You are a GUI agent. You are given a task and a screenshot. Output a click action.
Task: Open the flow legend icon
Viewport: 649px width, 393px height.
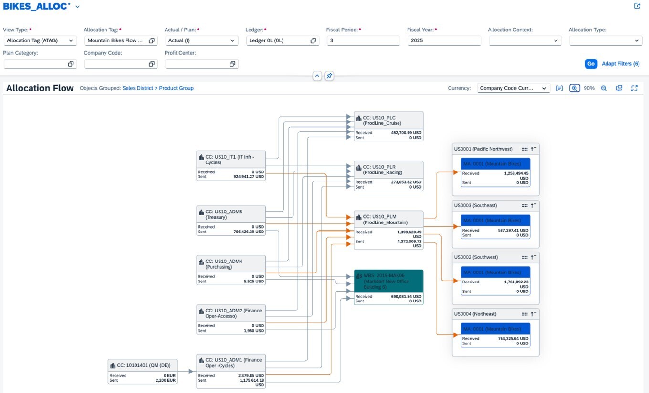[x=559, y=88]
